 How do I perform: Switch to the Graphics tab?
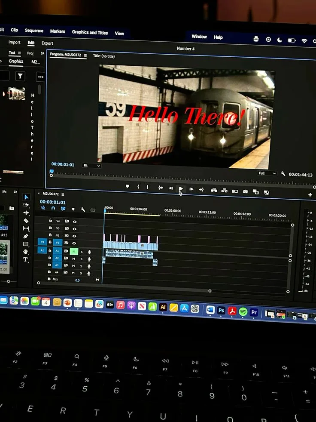coord(16,61)
